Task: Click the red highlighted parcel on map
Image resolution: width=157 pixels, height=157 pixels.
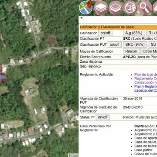Action: click(x=3, y=74)
